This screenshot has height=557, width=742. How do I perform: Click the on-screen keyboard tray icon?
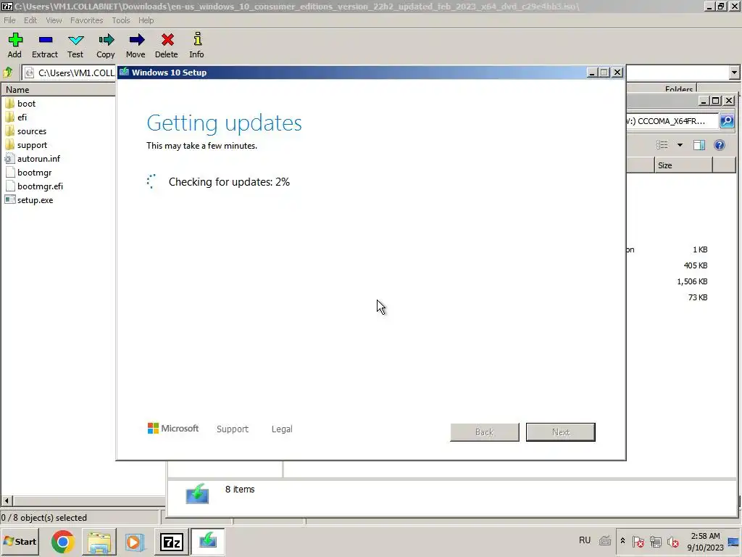click(605, 540)
